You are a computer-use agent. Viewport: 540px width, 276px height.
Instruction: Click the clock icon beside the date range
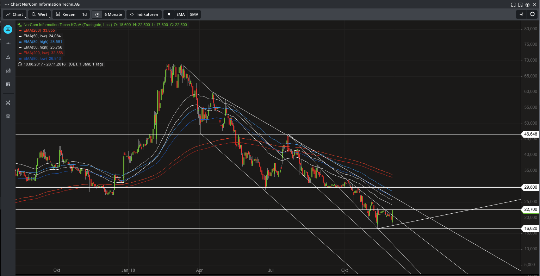tap(20, 64)
